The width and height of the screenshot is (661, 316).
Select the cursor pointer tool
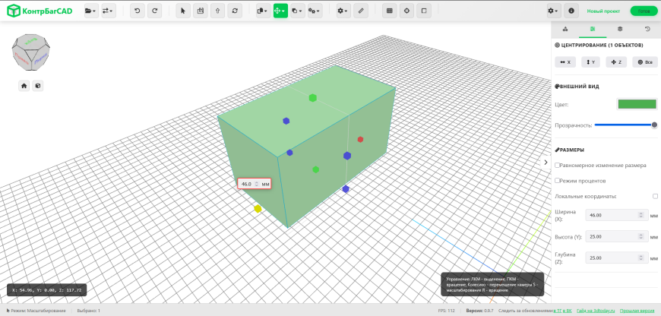click(183, 11)
